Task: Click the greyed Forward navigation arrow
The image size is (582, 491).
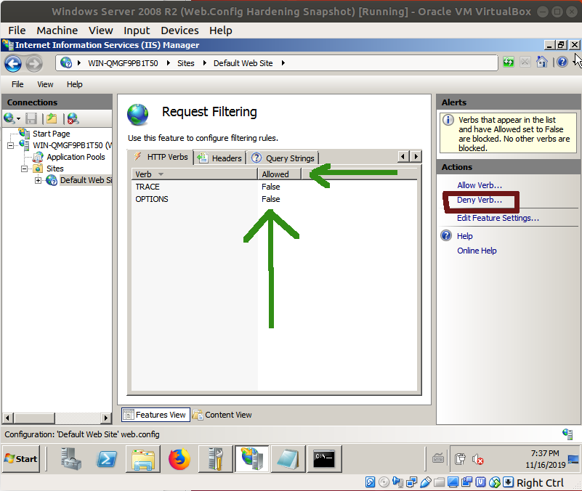Action: pyautogui.click(x=34, y=63)
